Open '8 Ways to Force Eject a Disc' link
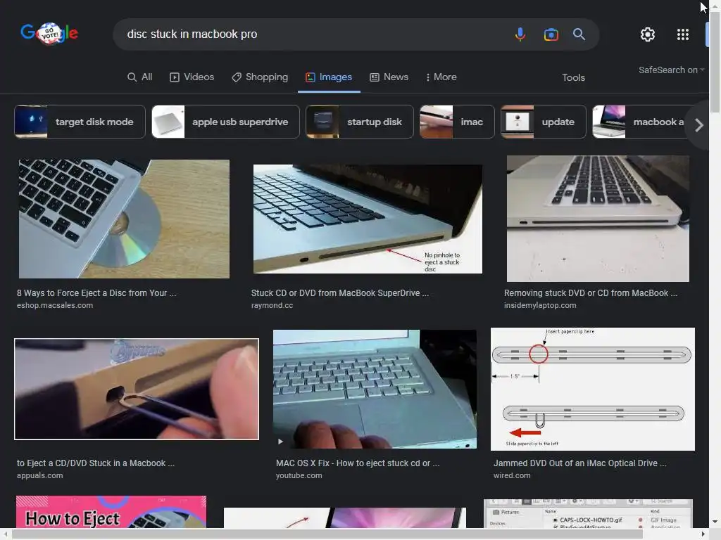The height and width of the screenshot is (540, 721). [x=96, y=293]
